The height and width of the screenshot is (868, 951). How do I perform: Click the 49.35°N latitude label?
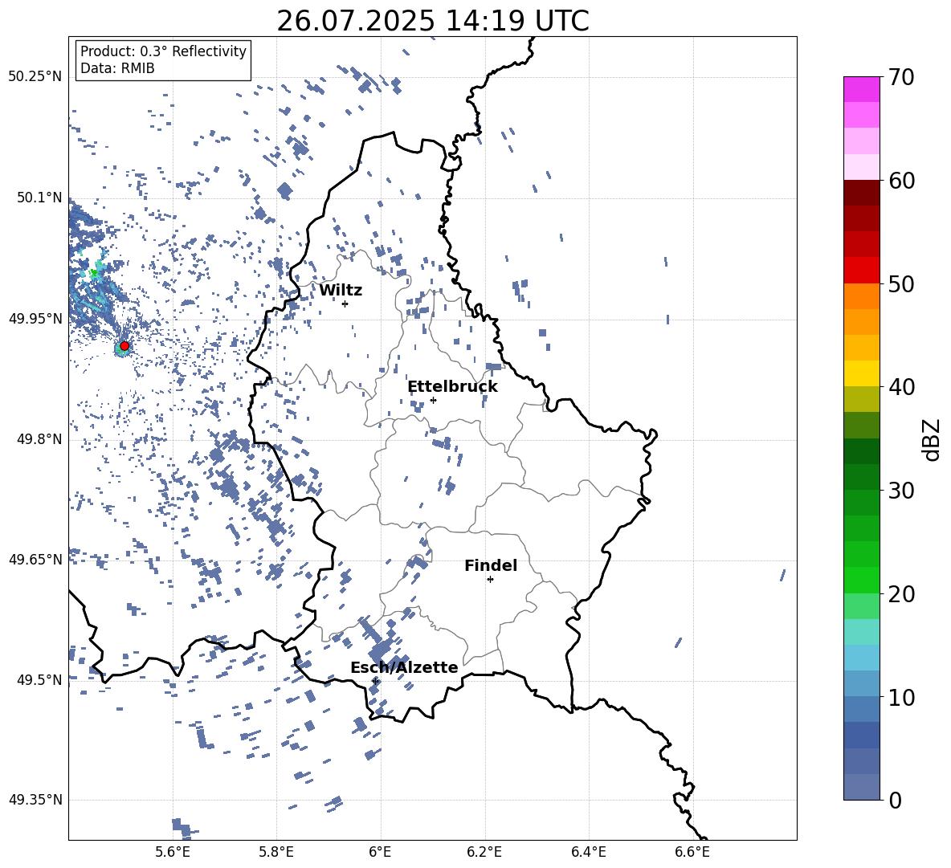35,800
